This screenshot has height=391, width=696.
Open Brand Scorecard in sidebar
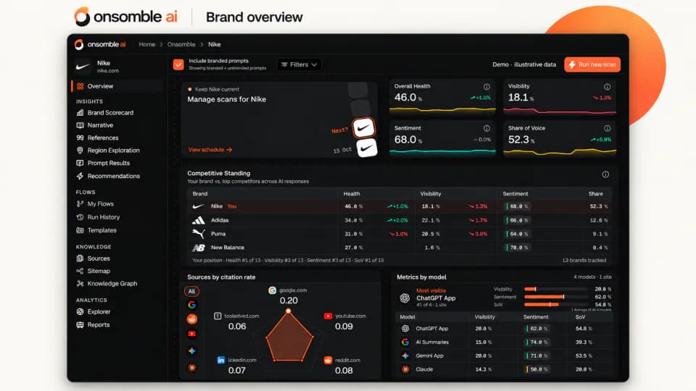[110, 113]
